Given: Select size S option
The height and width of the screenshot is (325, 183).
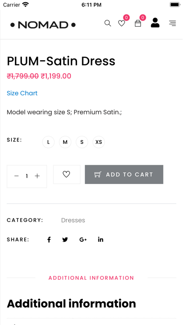Looking at the screenshot, I should pyautogui.click(x=82, y=142).
